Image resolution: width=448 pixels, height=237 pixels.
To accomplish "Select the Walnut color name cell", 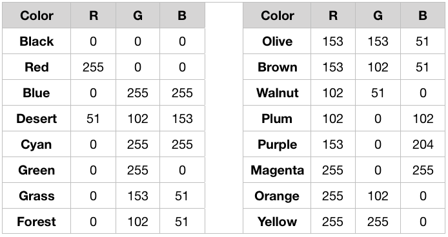I will pos(277,93).
